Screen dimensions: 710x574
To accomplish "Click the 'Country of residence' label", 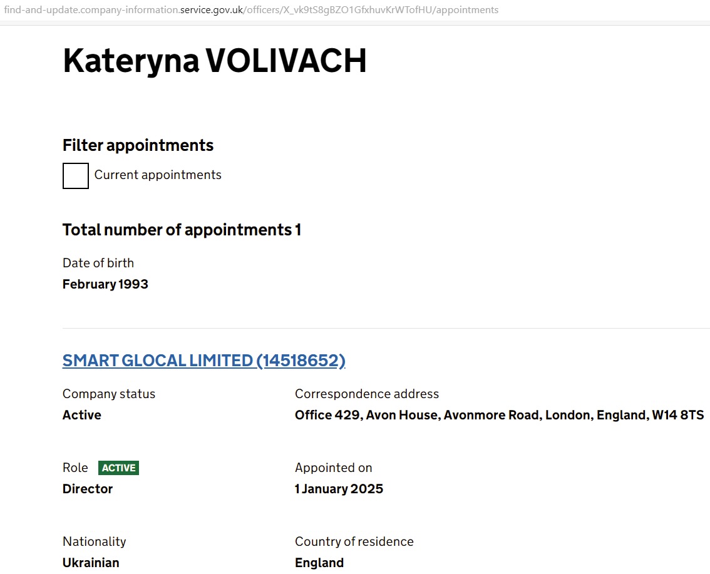I will click(354, 541).
